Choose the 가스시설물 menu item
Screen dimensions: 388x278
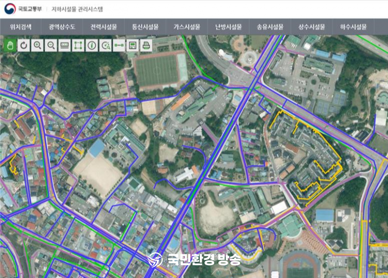tap(187, 27)
